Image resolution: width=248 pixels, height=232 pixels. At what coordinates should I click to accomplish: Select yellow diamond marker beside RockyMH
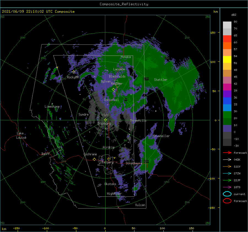[74, 72]
